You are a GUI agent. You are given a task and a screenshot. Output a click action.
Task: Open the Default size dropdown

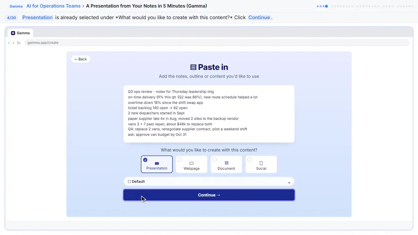(209, 181)
